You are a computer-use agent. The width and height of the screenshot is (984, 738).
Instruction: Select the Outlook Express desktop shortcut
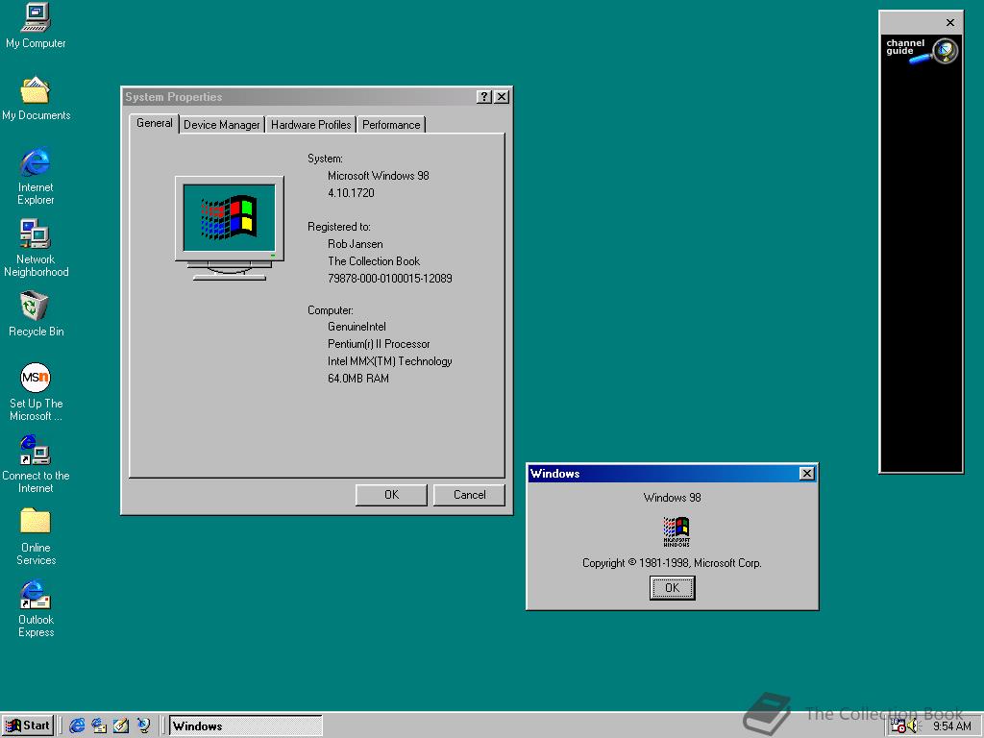point(36,608)
